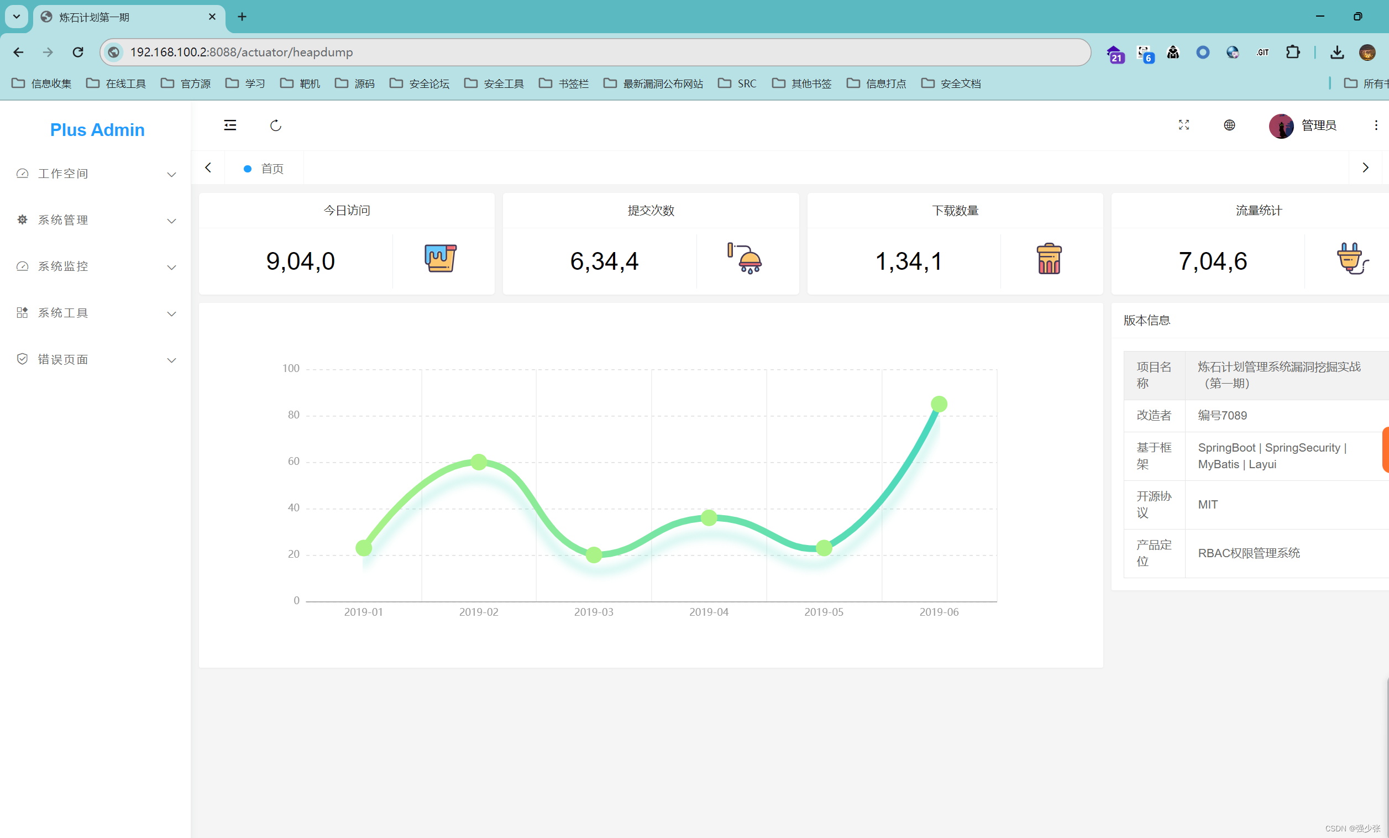Screen dimensions: 1389x838
Task: Click the trash bin icon in 下载数量 card
Action: pos(1049,258)
